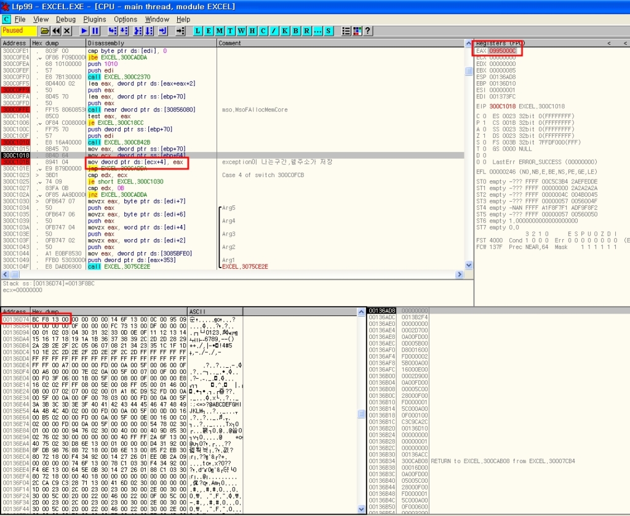Click the dump pane scroll-down arrow
The height and width of the screenshot is (516, 630).
(361, 509)
